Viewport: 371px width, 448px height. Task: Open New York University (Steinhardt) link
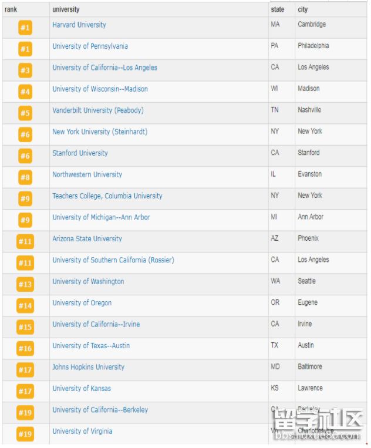coord(100,132)
